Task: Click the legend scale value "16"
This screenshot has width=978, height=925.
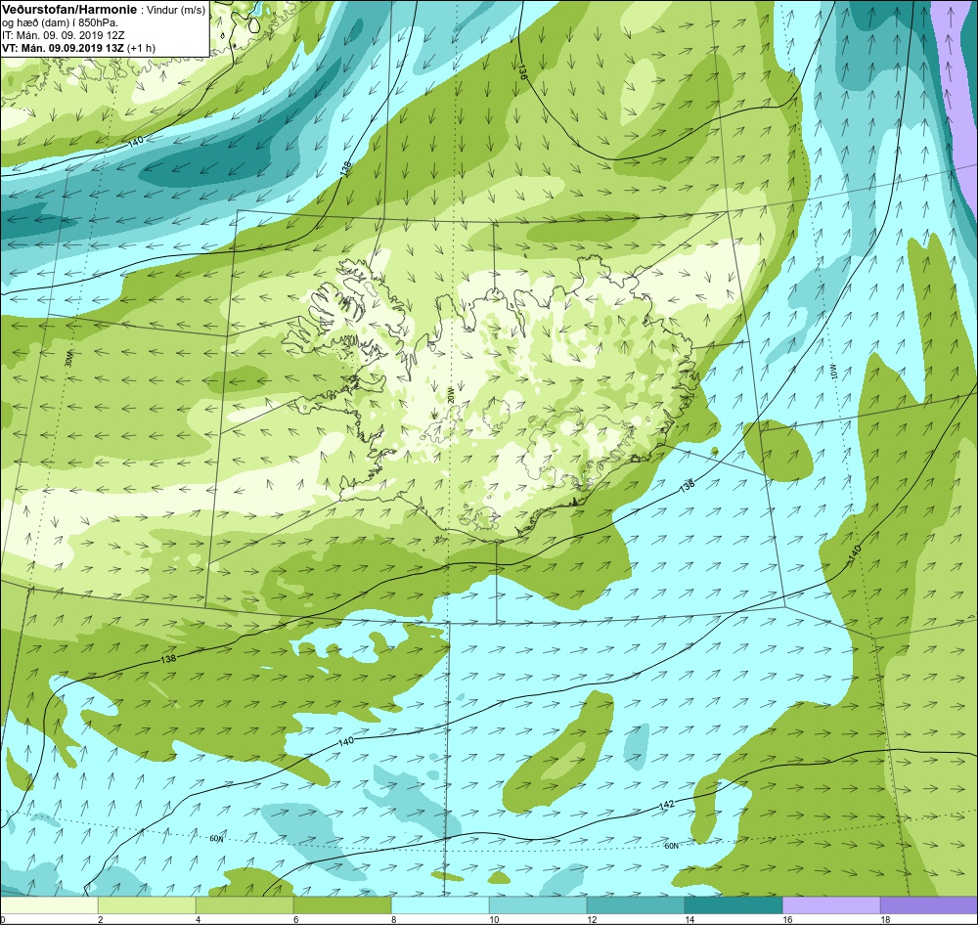Action: tap(787, 919)
